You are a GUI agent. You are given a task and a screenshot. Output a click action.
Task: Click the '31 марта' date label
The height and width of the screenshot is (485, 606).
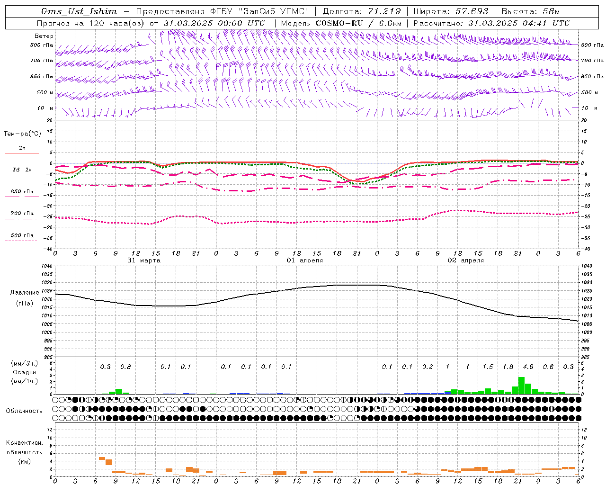pos(144,260)
